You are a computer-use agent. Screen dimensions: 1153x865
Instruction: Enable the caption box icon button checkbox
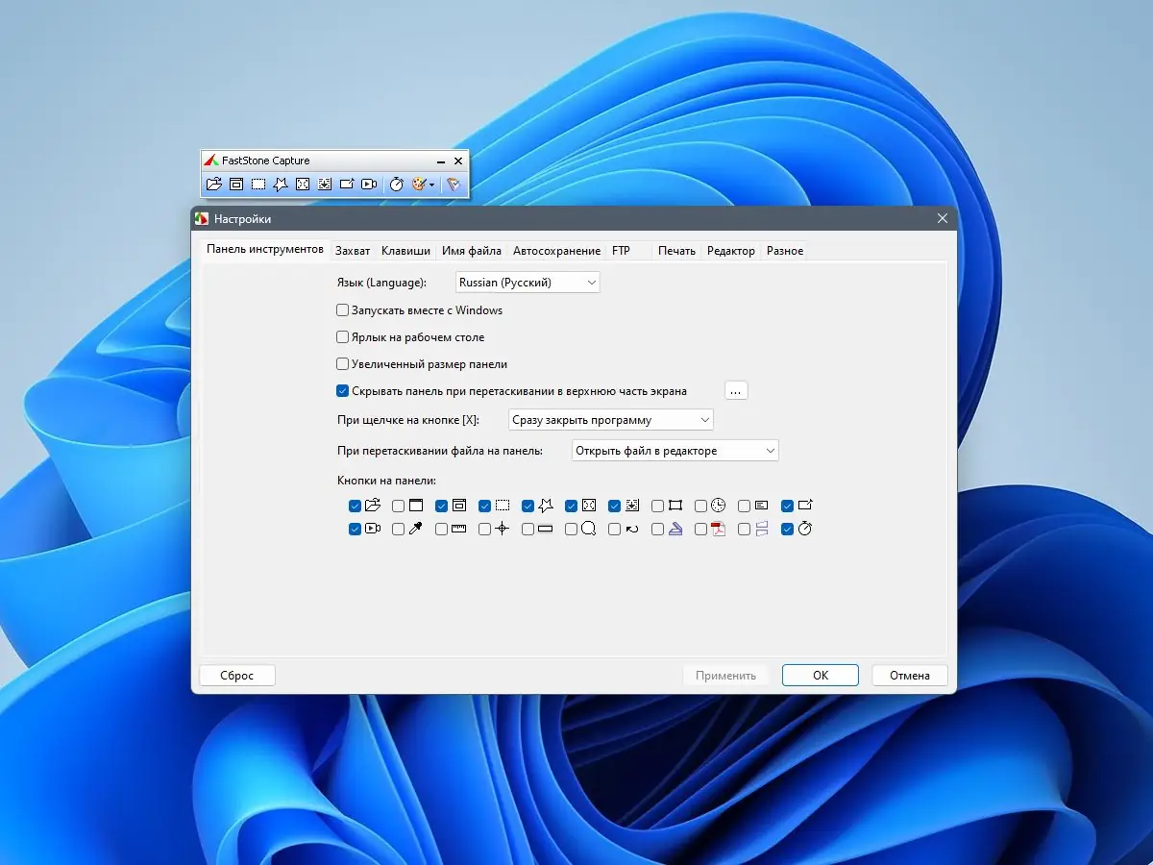click(x=744, y=506)
